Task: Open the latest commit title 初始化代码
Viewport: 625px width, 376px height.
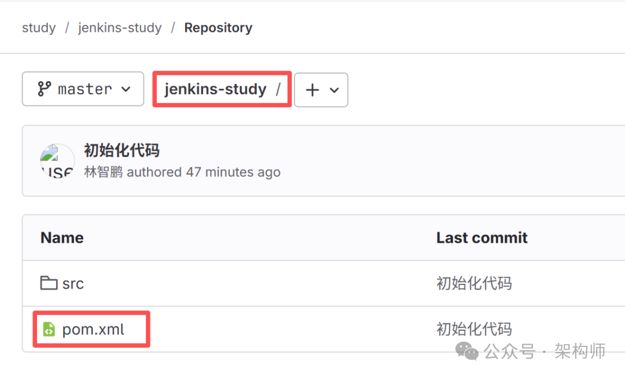Action: point(122,151)
